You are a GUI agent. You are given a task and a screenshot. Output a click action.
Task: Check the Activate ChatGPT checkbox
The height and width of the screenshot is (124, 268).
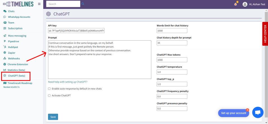point(49,95)
